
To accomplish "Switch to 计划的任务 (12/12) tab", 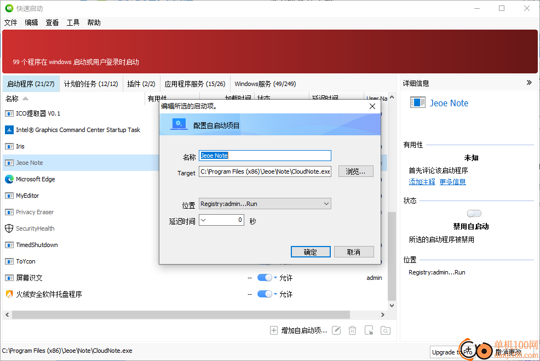I will [x=91, y=84].
